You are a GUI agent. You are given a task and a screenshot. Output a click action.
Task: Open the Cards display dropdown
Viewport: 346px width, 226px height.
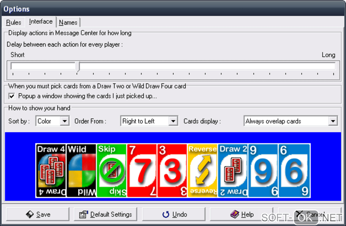point(291,121)
